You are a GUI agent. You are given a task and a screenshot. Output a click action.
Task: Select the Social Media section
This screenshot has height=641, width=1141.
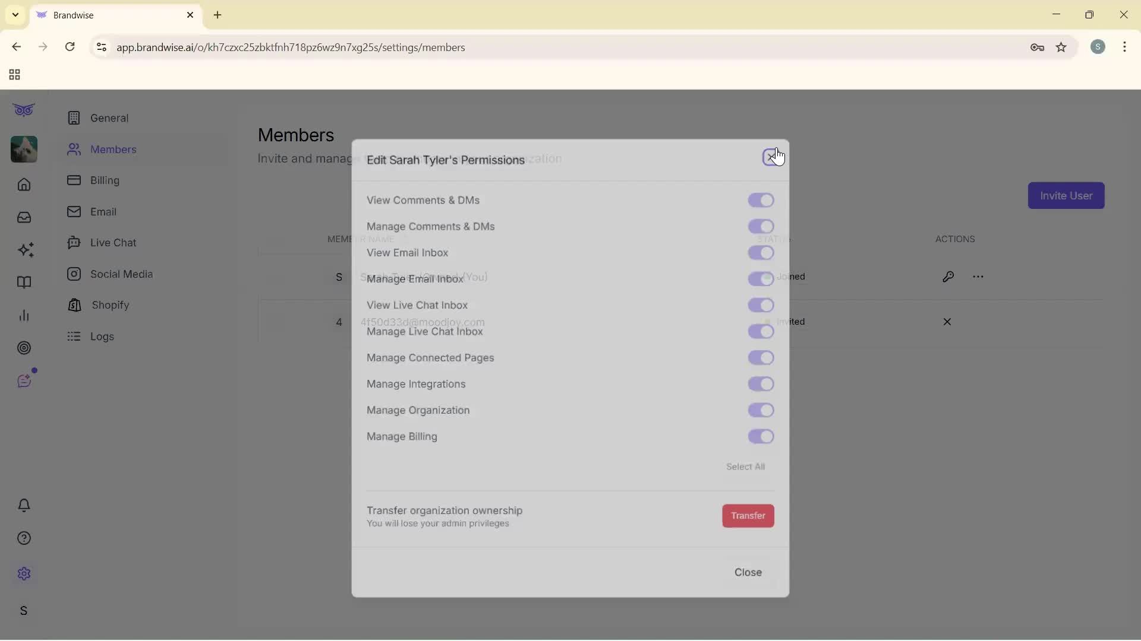121,274
